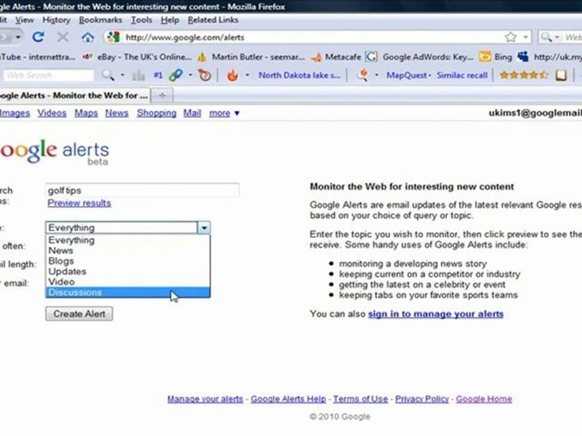
Task: Bookmark this page with the star icon
Action: 510,37
